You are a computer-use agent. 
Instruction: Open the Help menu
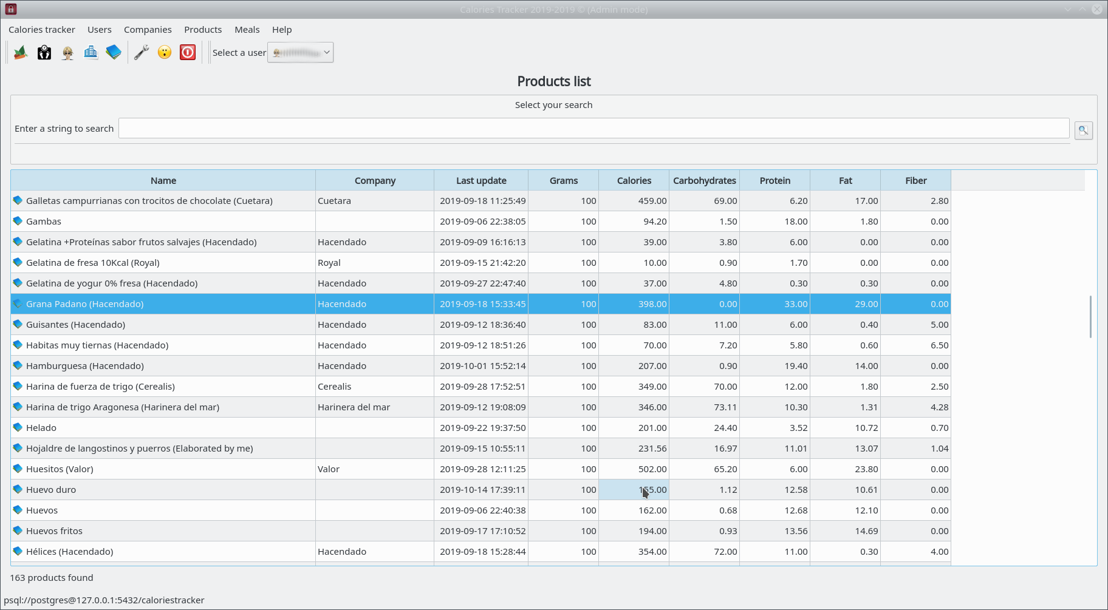[282, 30]
